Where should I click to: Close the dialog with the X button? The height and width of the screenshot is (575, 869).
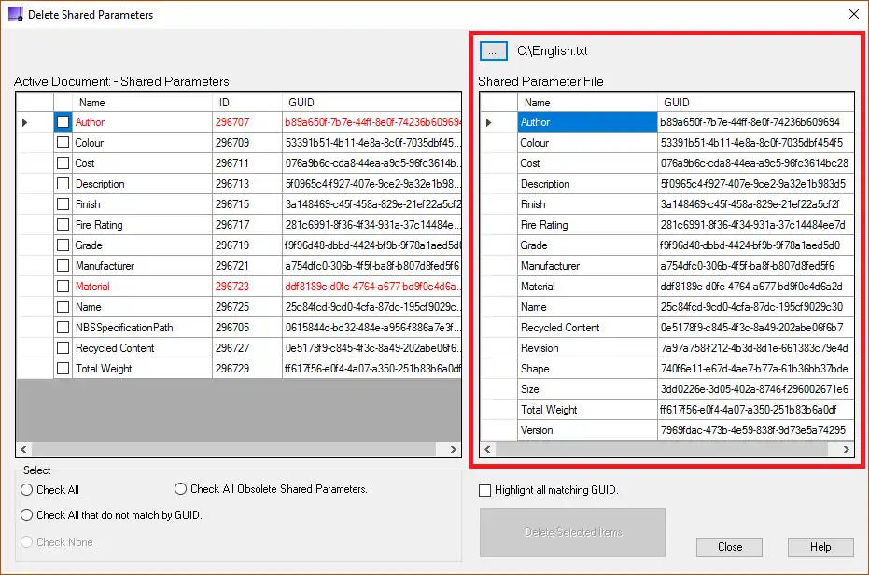(x=853, y=15)
